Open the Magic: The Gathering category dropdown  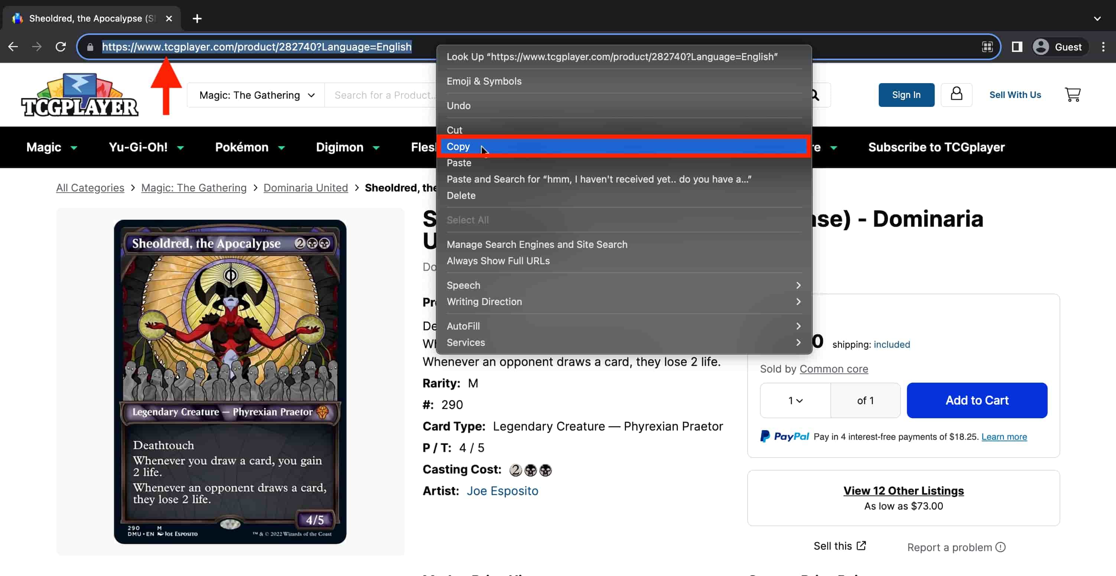(256, 95)
